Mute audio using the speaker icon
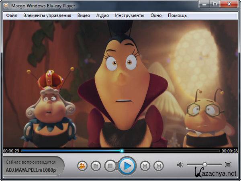Screen dimensions: 241x181 coord(180,165)
